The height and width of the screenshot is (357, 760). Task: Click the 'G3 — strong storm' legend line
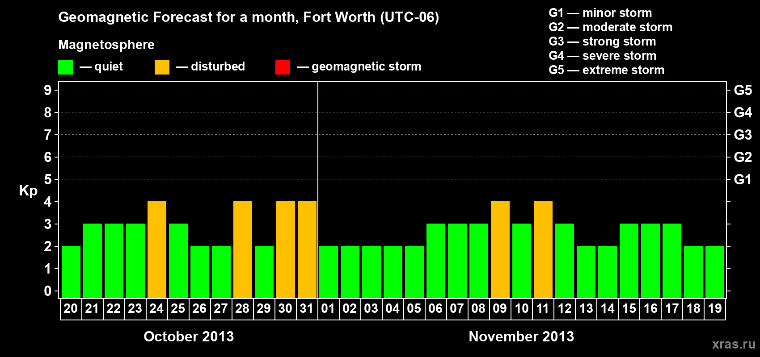pyautogui.click(x=602, y=42)
